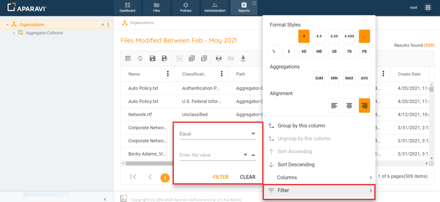
Task: Click the Unclassified cell
Action: pyautogui.click(x=195, y=114)
